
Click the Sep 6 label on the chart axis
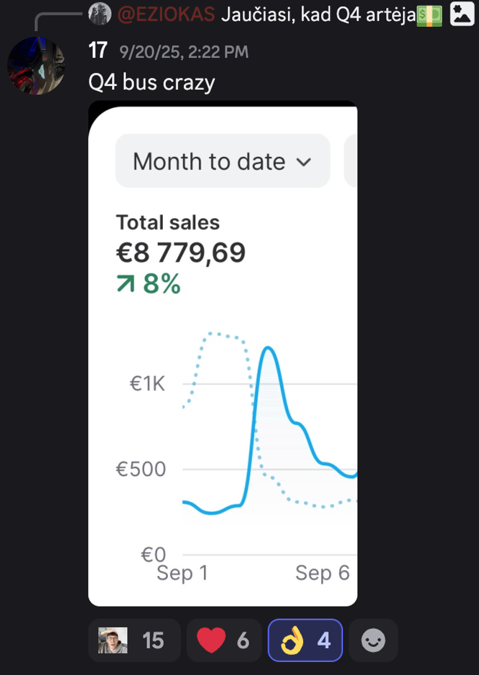[322, 573]
